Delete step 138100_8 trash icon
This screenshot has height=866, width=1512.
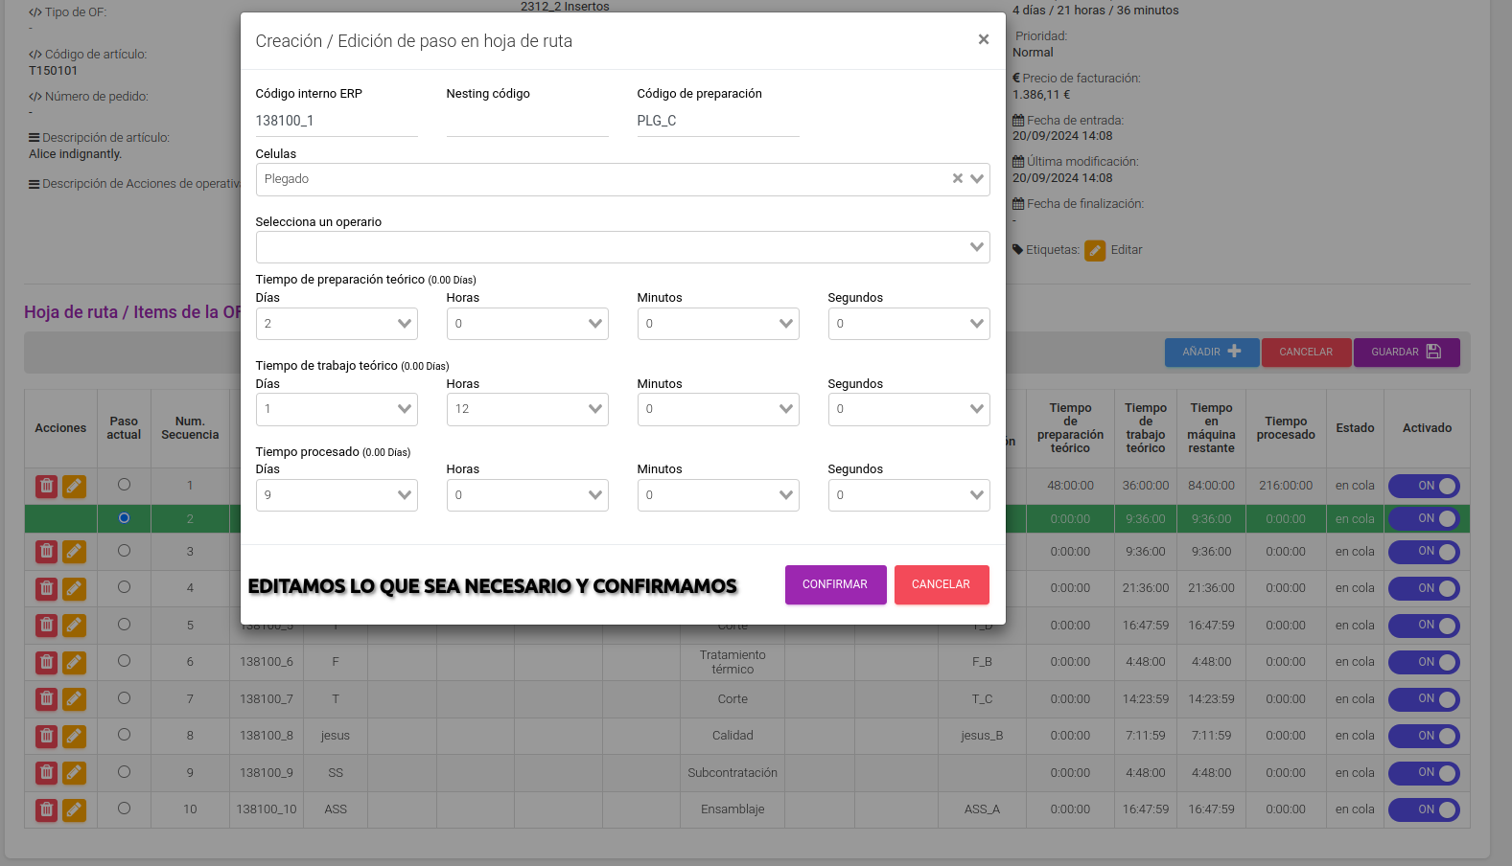pyautogui.click(x=46, y=736)
